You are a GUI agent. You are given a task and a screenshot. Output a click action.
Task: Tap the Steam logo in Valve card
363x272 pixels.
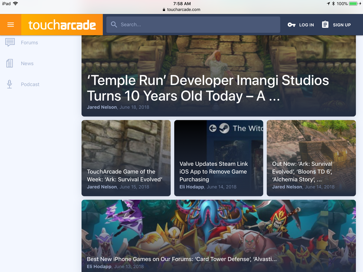point(224,128)
